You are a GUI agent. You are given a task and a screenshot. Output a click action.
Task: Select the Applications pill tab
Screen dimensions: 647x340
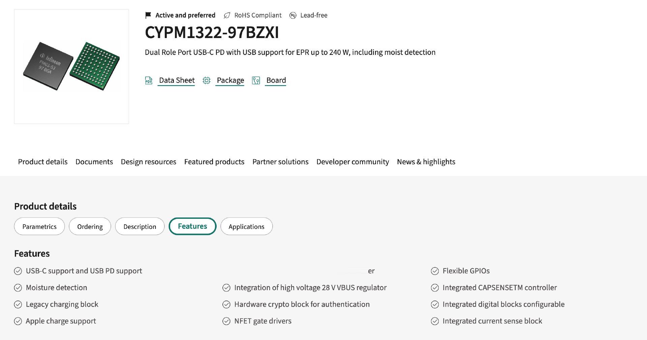(246, 227)
